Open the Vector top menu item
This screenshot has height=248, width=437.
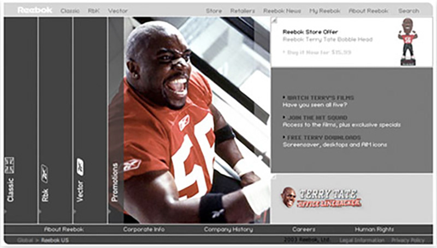pos(117,11)
